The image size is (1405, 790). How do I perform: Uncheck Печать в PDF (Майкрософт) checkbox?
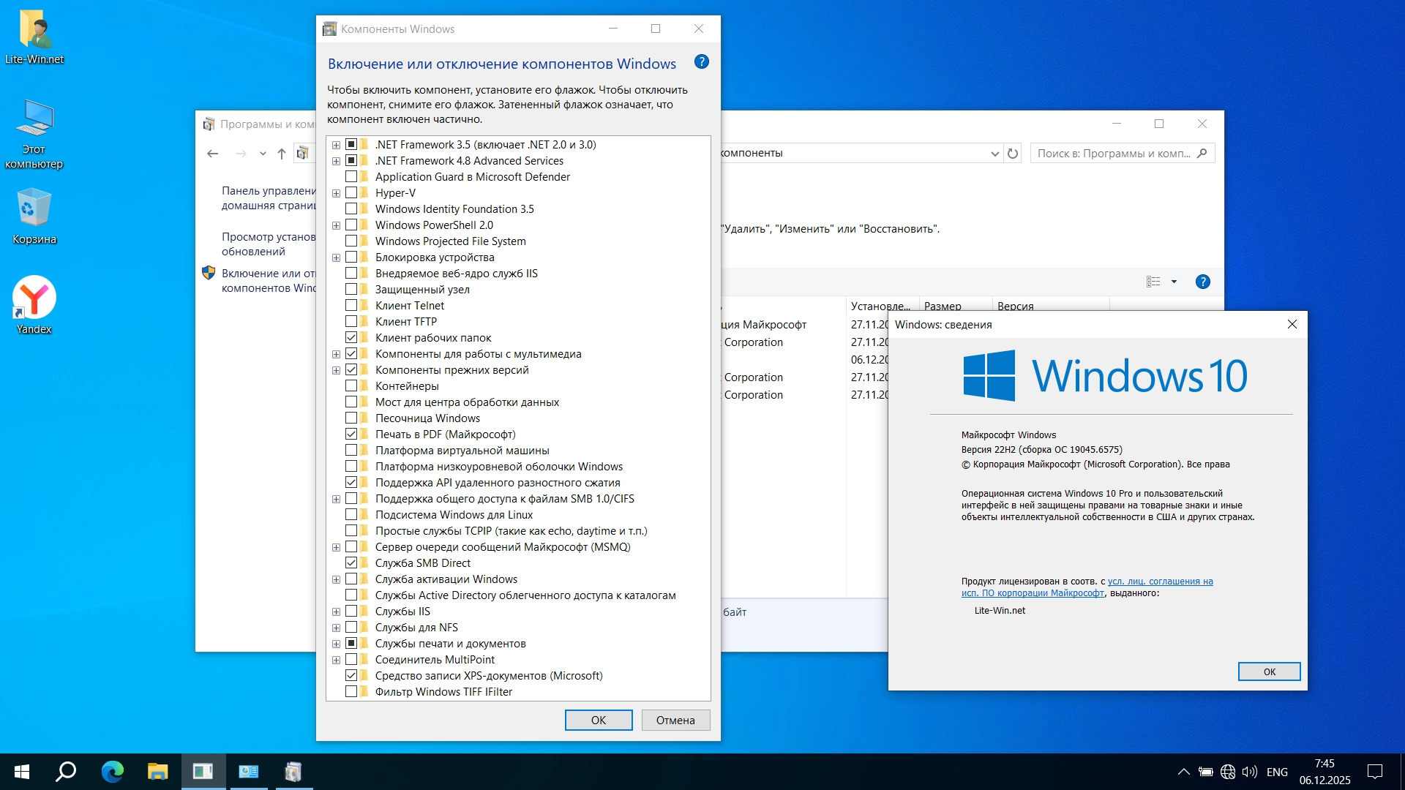tap(351, 434)
